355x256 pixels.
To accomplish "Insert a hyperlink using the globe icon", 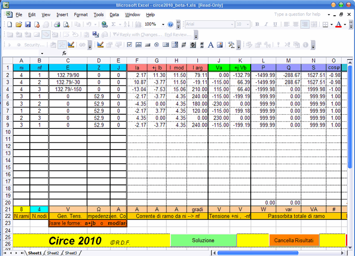I will click(104, 24).
